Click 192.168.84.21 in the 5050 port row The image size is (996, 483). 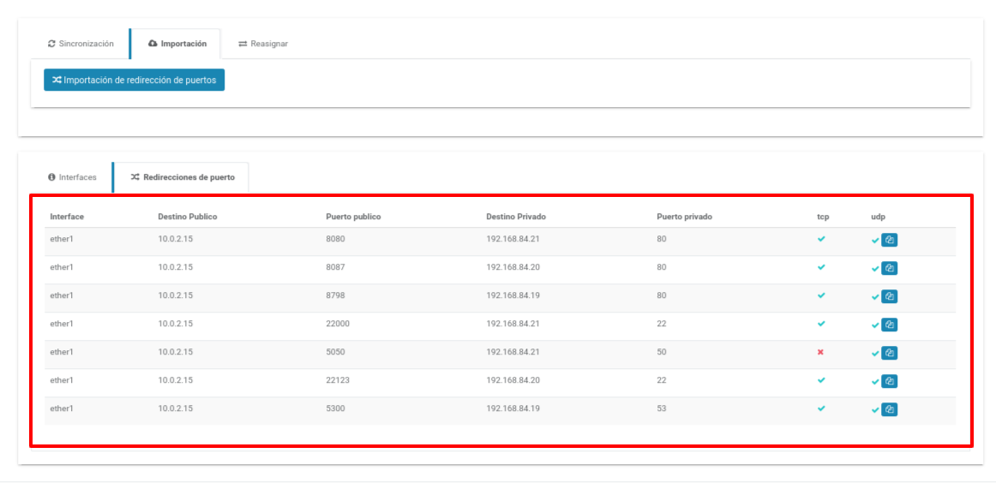tap(513, 352)
